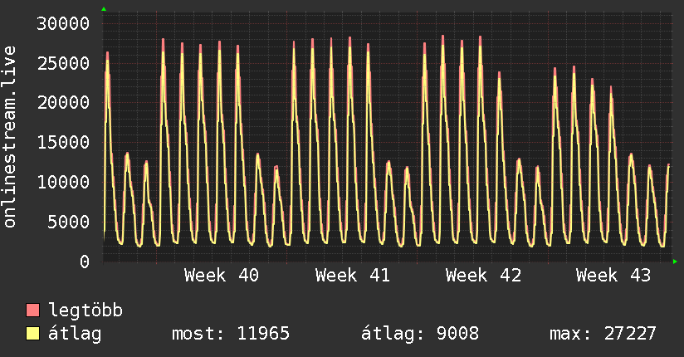Select the Week 40 axis label
Screen dimensions: 684x357
222,276
